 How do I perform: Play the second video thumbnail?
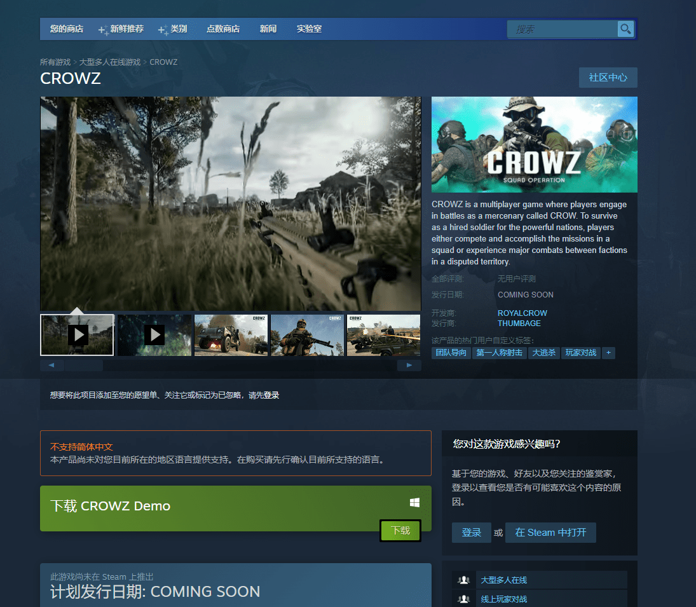[154, 335]
